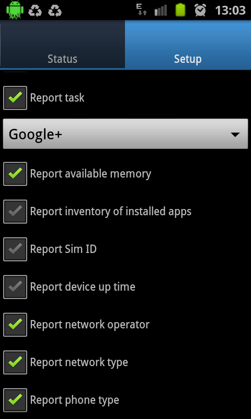Tap the first recycle sync icon
The height and width of the screenshot is (419, 251).
35,11
